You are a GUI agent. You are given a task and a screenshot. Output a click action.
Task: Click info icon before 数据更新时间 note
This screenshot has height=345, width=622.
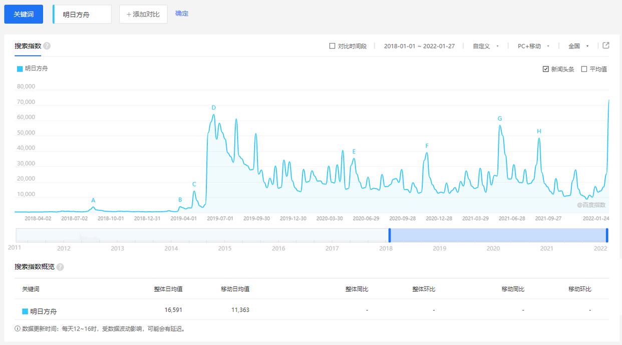coord(18,328)
